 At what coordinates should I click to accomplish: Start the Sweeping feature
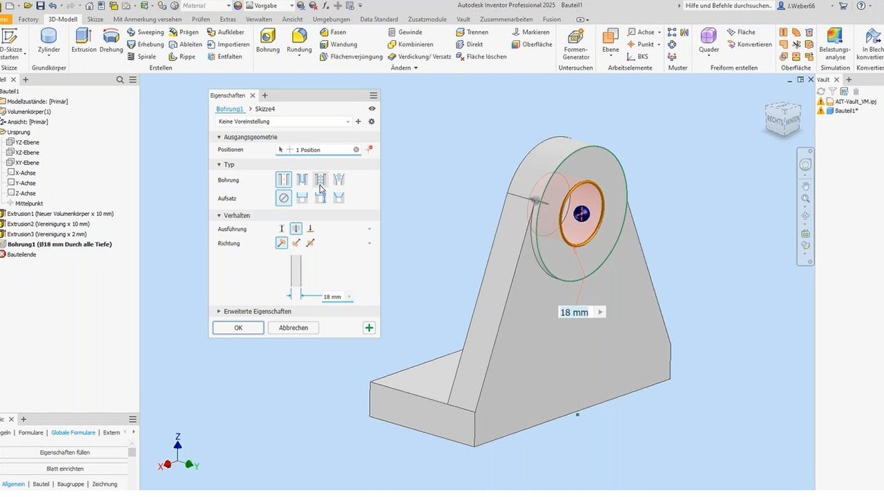click(145, 32)
